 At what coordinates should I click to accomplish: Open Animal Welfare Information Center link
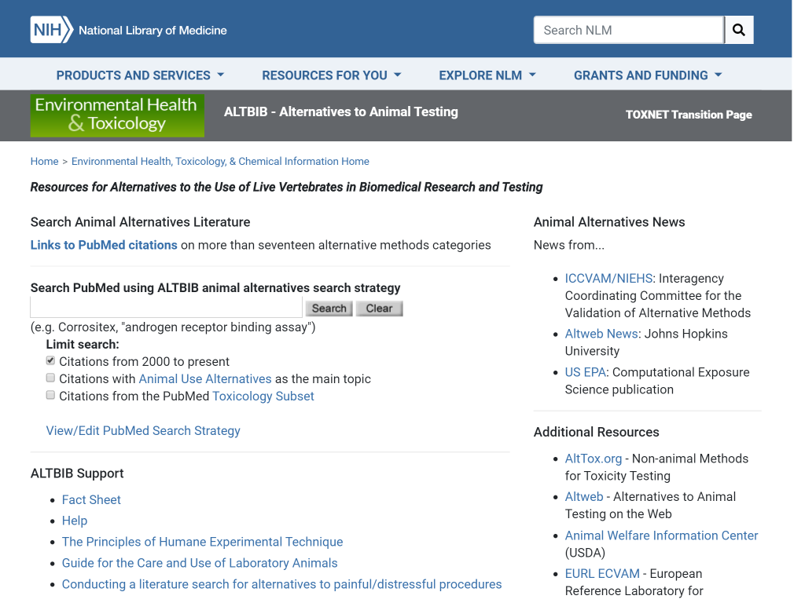pos(662,535)
